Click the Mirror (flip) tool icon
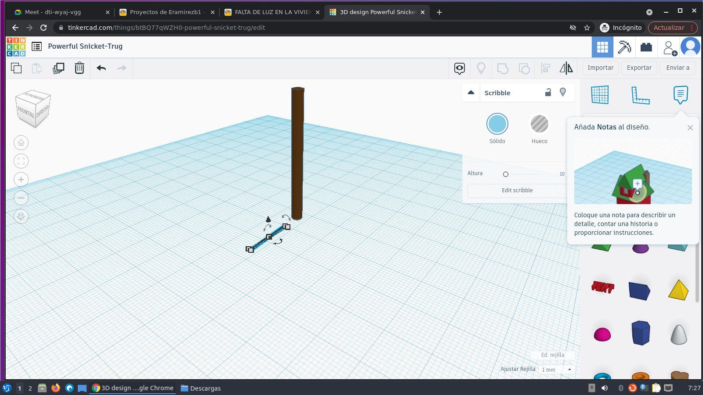This screenshot has height=395, width=703. tap(566, 68)
